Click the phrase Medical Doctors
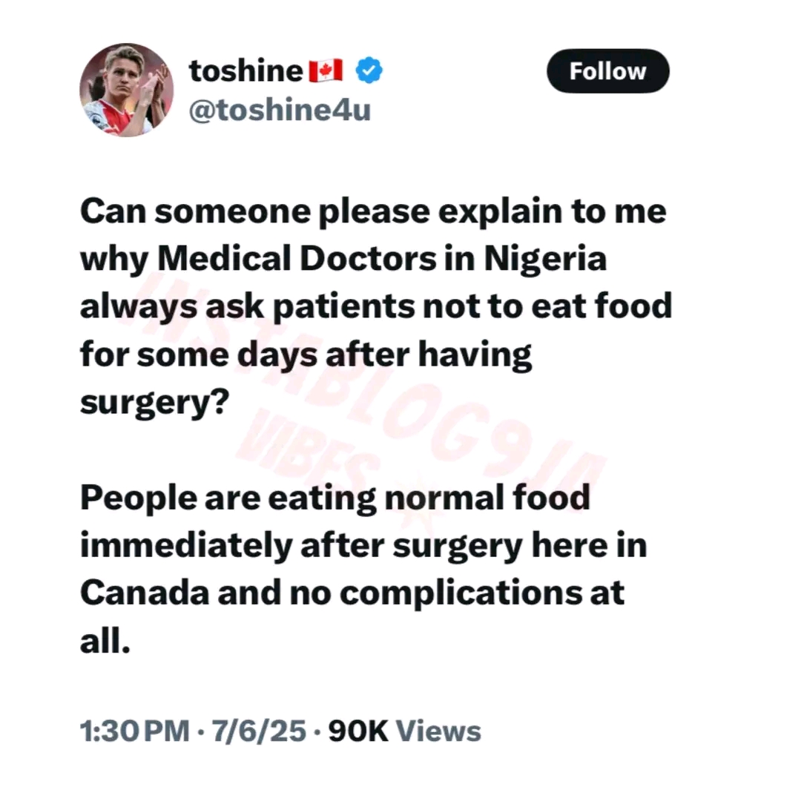 [297, 259]
